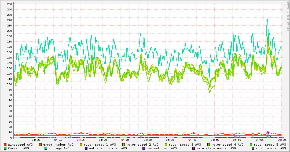Click the 150 value on the y-axis
290x152 pixels.
(9, 58)
